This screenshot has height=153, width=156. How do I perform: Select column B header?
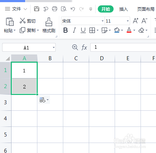(x=50, y=58)
